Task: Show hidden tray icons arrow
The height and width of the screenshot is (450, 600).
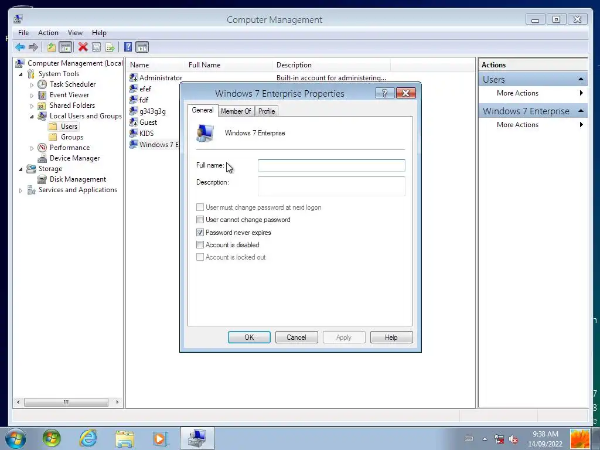Action: coord(485,439)
